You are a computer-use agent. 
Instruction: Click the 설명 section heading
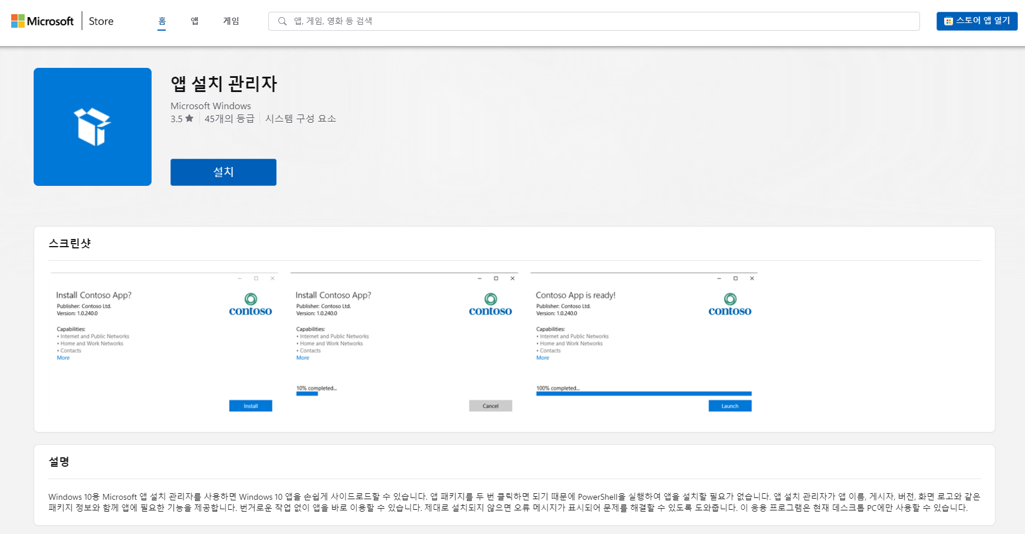[59, 461]
